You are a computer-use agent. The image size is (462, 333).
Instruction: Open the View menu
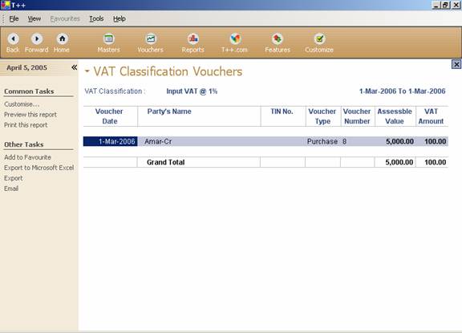click(34, 19)
